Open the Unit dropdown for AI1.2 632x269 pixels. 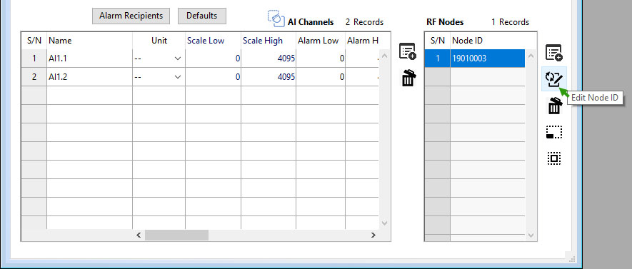(x=178, y=77)
